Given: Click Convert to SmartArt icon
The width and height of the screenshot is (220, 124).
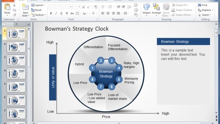Looking at the screenshot, I should (136, 15).
